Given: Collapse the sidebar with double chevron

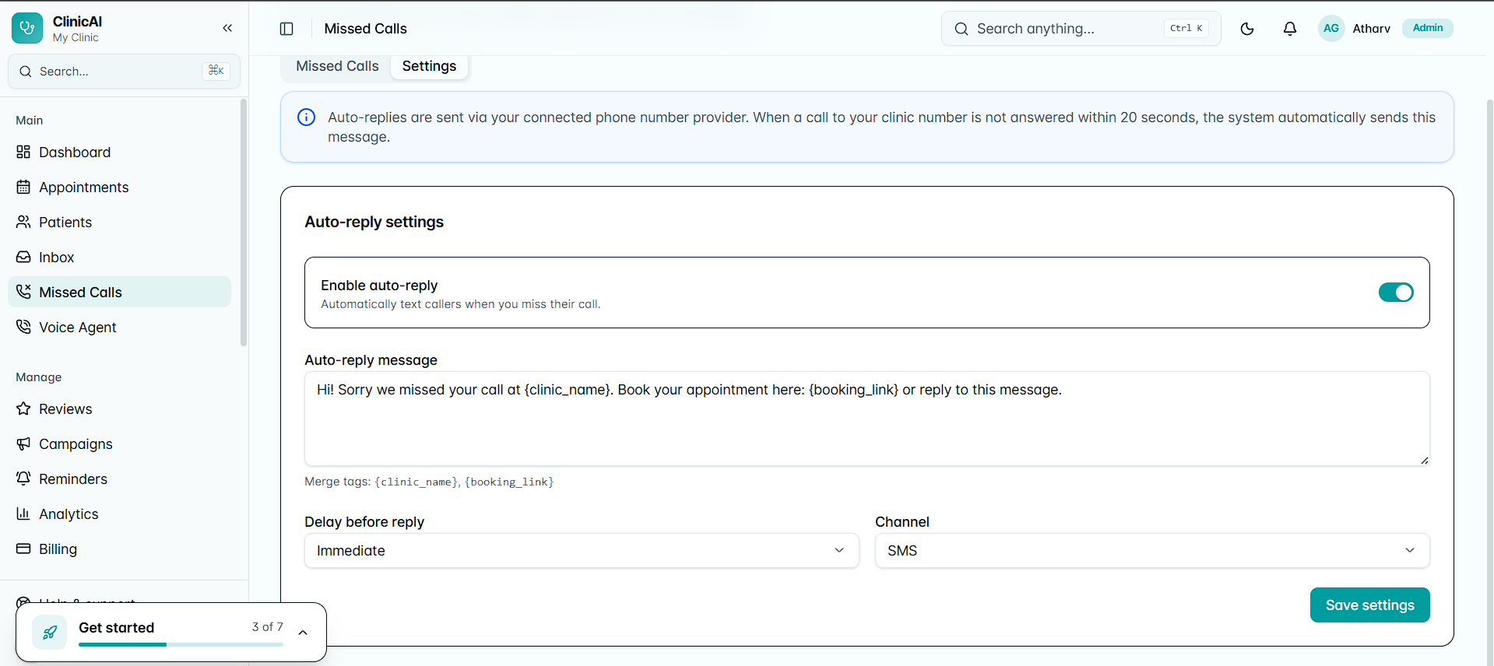Looking at the screenshot, I should click(227, 28).
